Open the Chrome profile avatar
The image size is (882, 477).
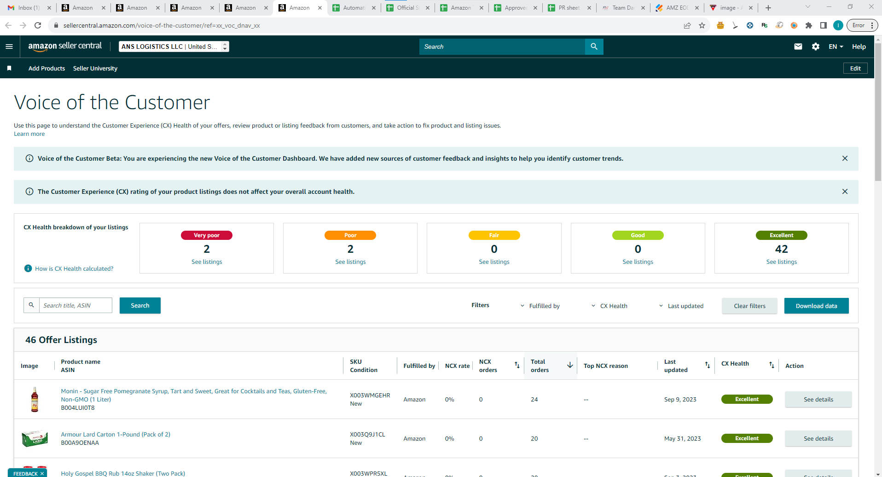point(838,25)
